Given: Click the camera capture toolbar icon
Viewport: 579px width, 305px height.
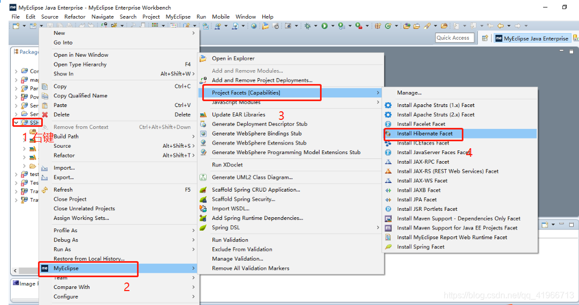Looking at the screenshot, I should tap(288, 26).
